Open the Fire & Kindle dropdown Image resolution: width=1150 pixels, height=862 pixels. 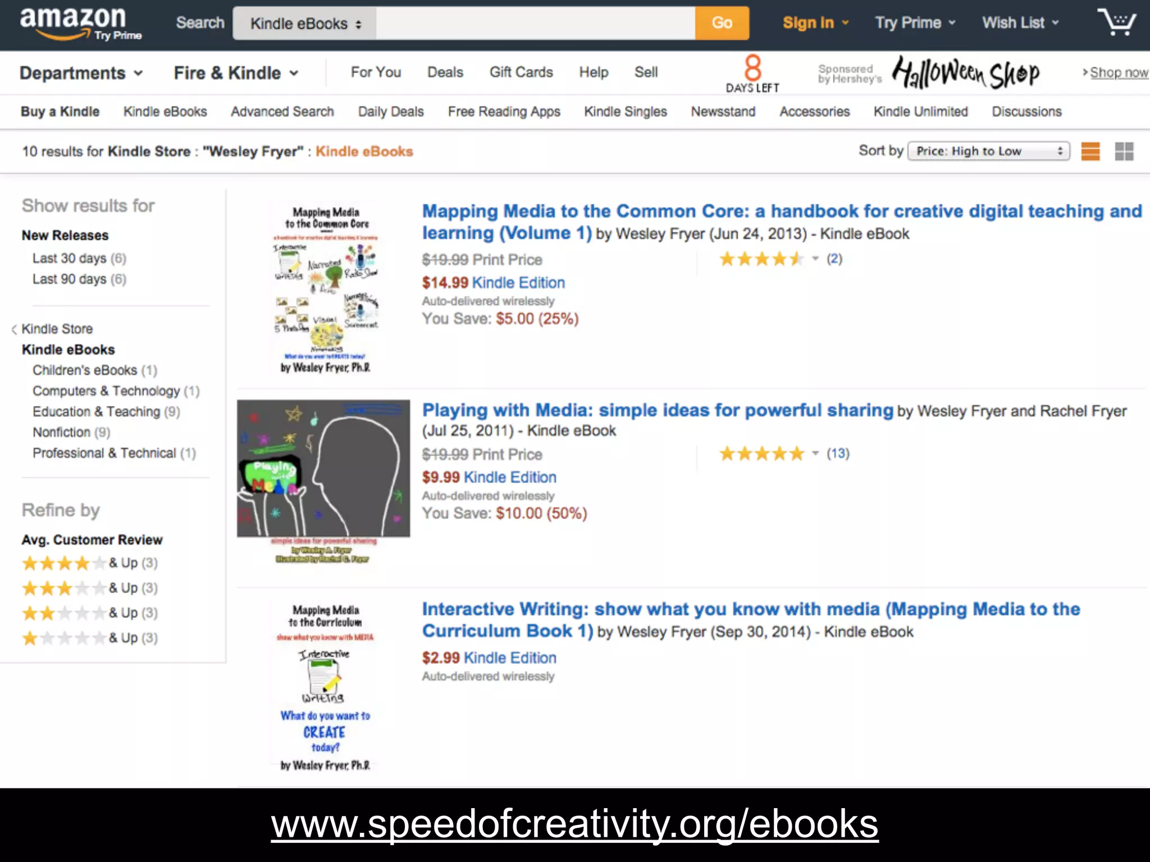[236, 73]
